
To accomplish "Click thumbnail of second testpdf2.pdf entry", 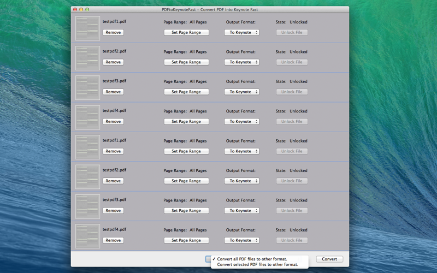I will pyautogui.click(x=87, y=176).
